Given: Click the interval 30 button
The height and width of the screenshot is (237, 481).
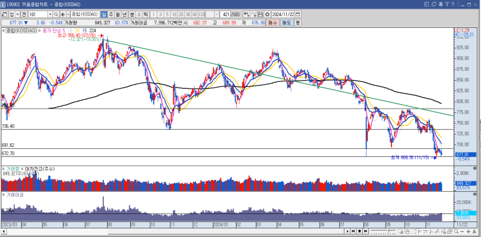Looking at the screenshot, I should pos(187,14).
